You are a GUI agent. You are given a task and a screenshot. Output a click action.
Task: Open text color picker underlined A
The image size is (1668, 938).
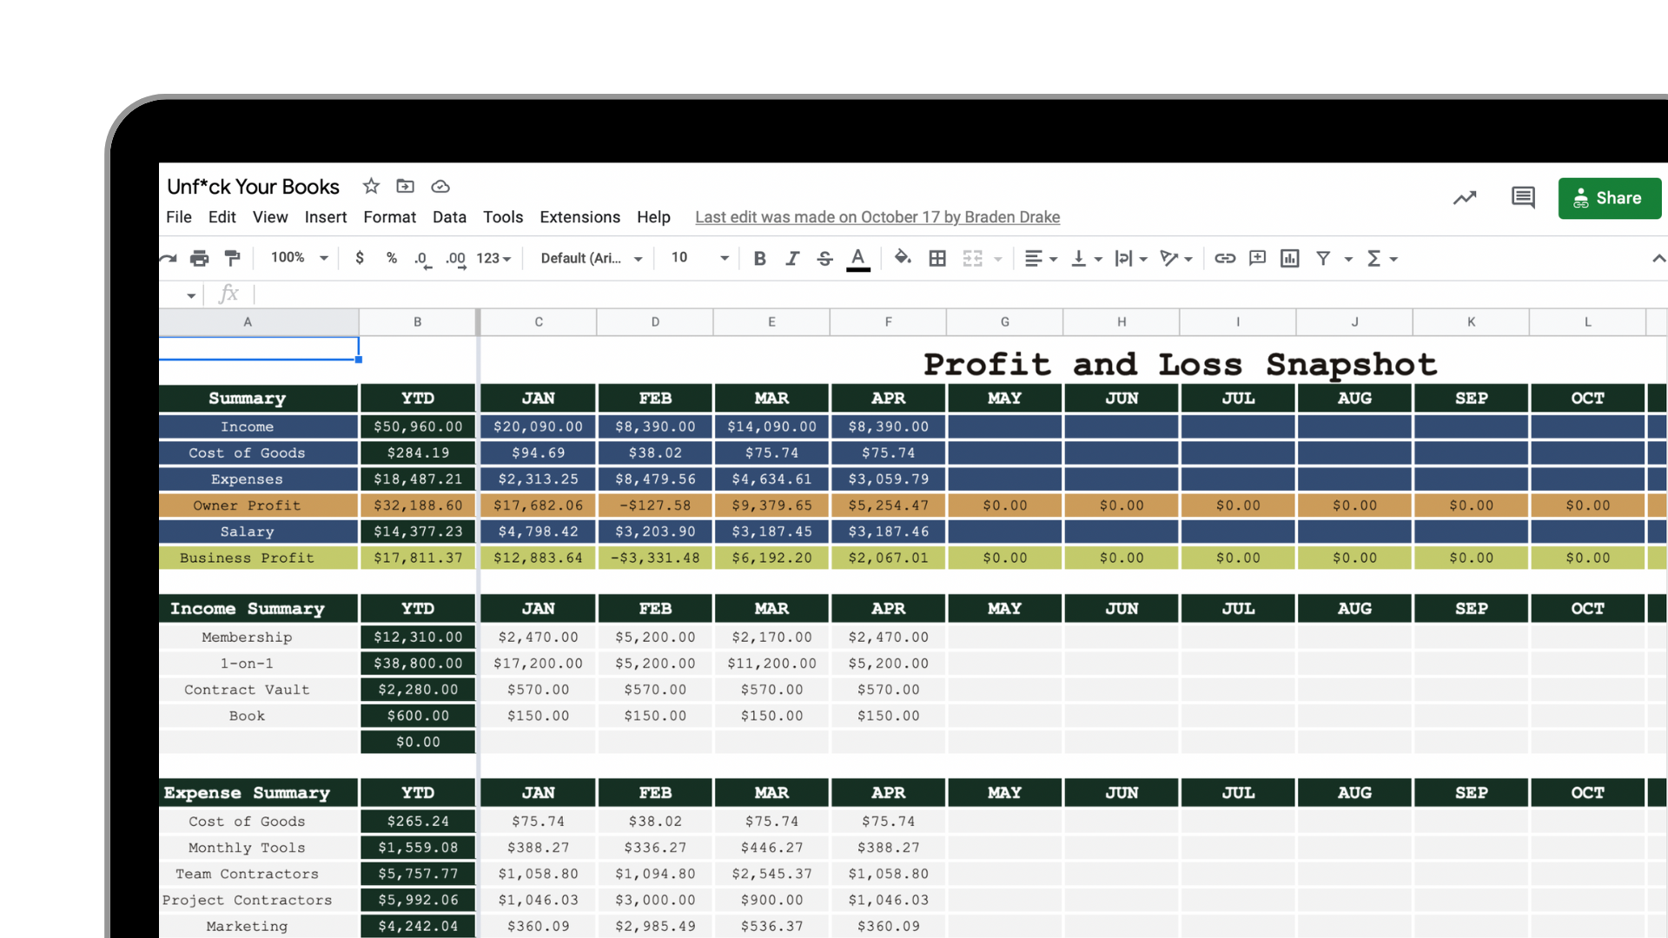tap(857, 258)
